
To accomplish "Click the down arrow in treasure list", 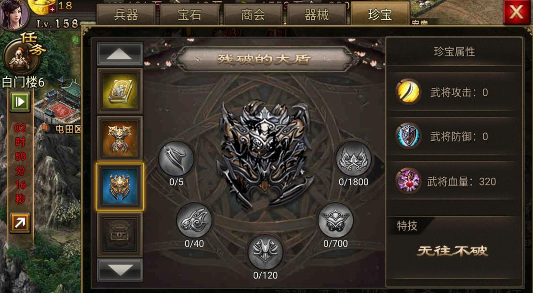I will pos(120,270).
